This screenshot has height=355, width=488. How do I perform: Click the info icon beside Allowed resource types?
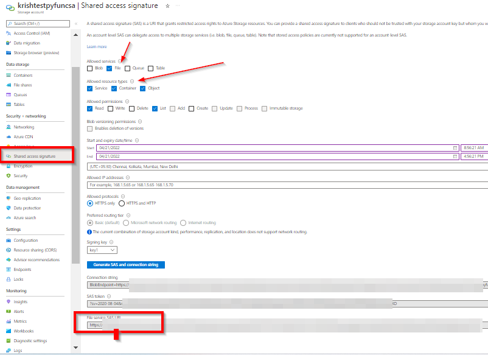point(132,81)
